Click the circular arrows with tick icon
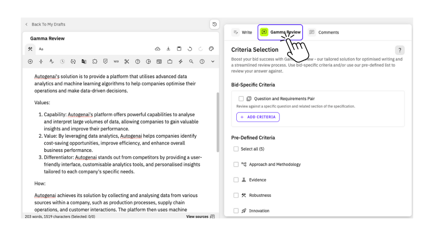The image size is (434, 236). click(73, 61)
